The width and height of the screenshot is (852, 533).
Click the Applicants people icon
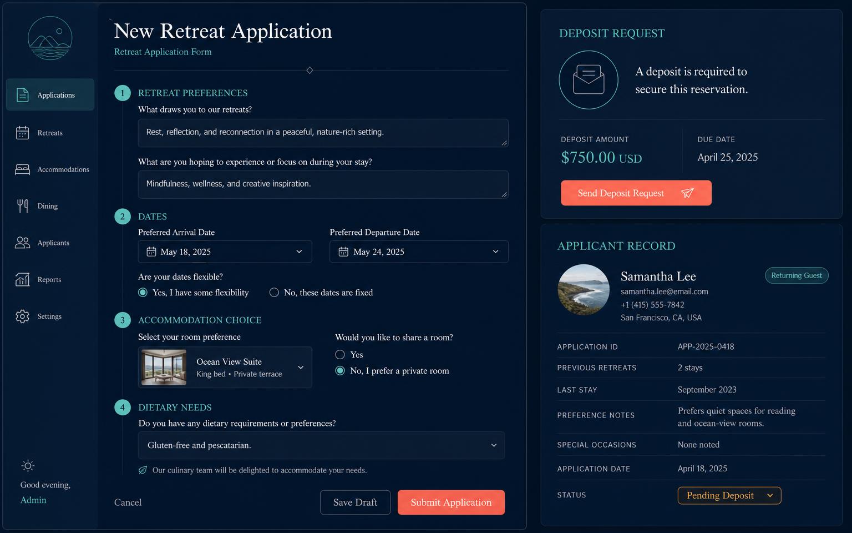(22, 243)
